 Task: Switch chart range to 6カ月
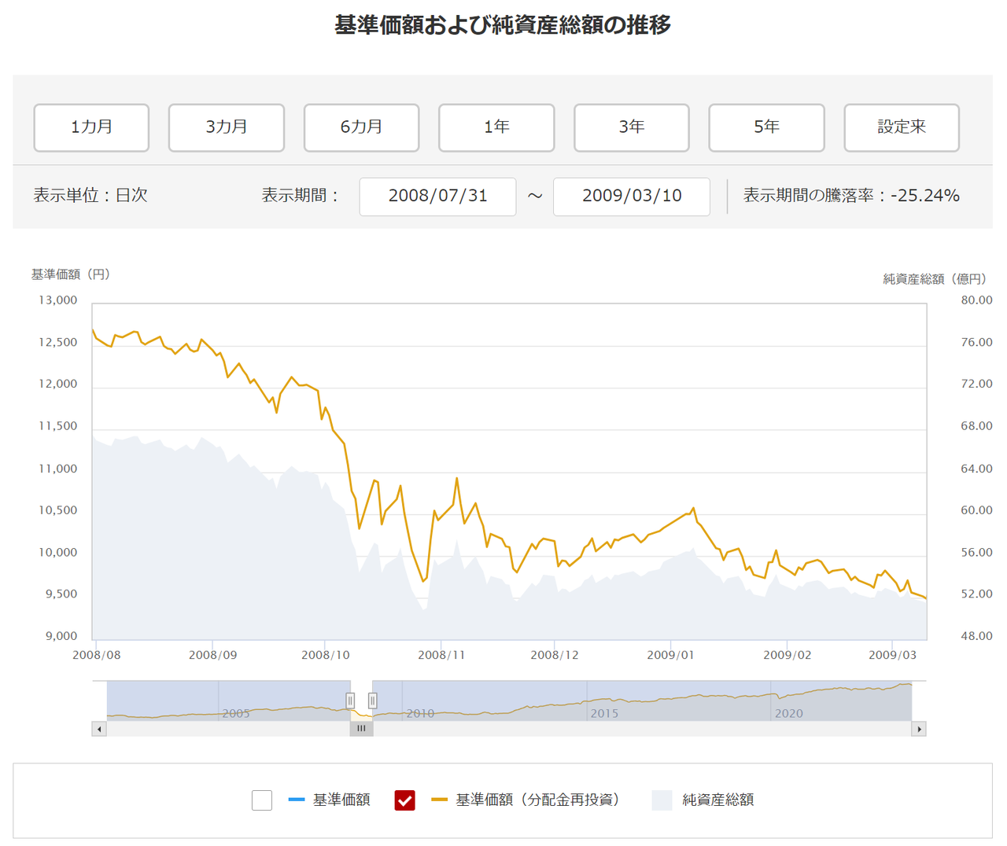point(361,127)
